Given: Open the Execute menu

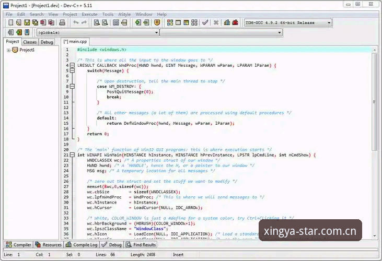Looking at the screenshot, I should [x=89, y=14].
